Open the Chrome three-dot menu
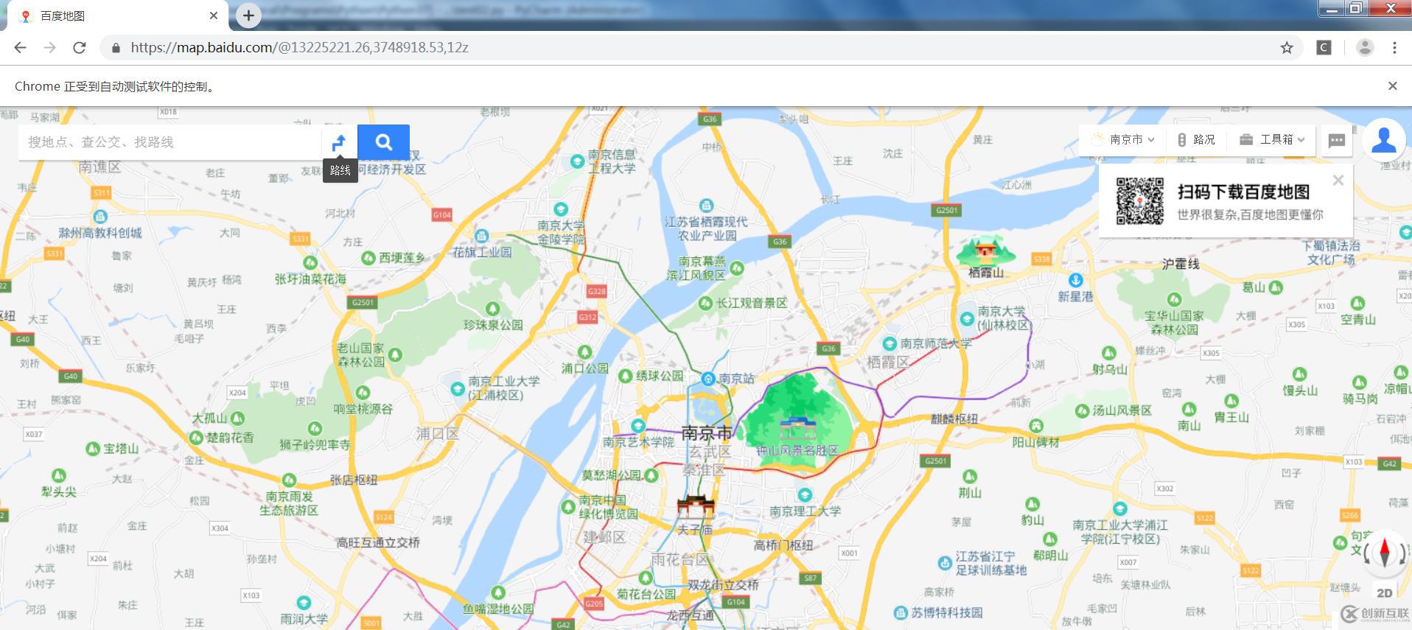The width and height of the screenshot is (1412, 630). click(x=1394, y=47)
